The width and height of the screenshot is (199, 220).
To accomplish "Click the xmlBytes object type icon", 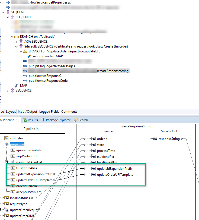I will [6, 138].
